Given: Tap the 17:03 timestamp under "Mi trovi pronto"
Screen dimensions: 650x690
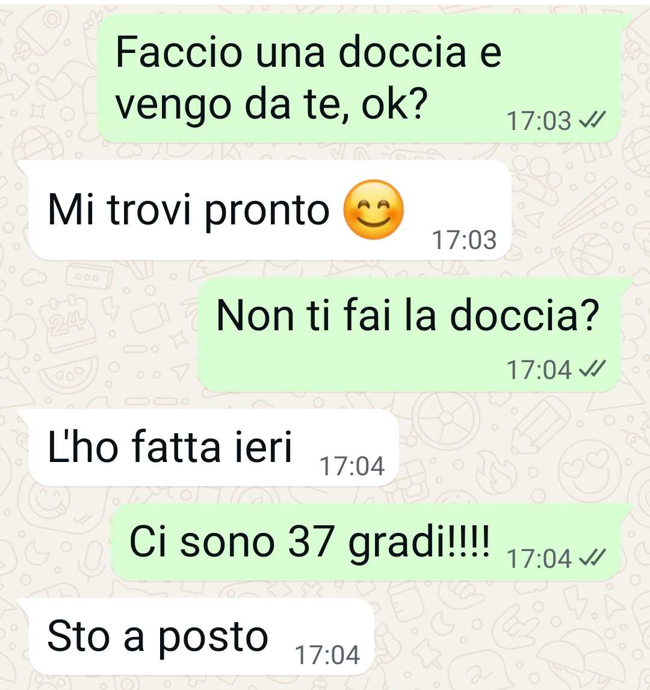Looking at the screenshot, I should (464, 240).
